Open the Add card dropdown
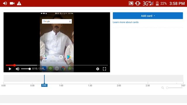The width and height of the screenshot is (187, 105). [x=148, y=16]
